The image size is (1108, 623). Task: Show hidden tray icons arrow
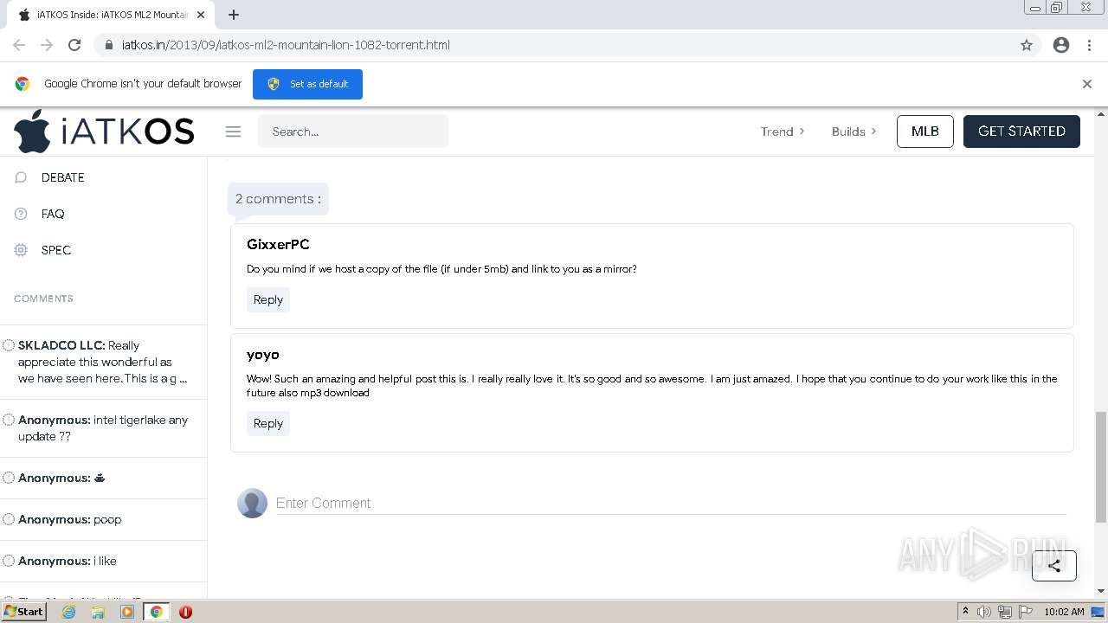[x=965, y=612]
